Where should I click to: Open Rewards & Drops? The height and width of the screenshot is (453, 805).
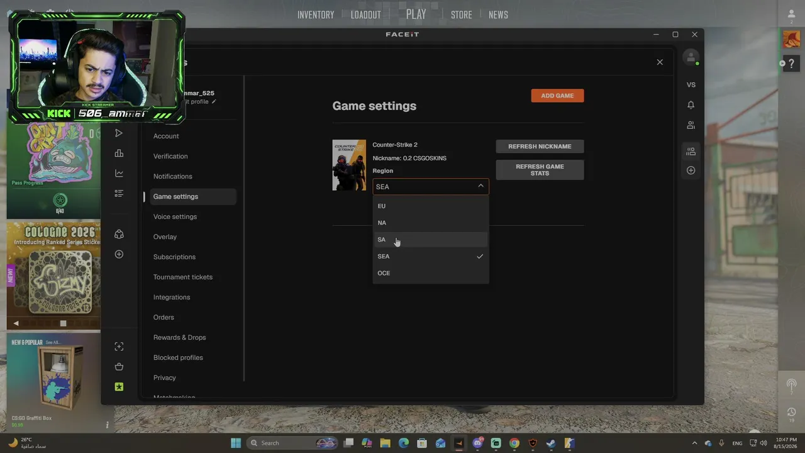point(179,337)
